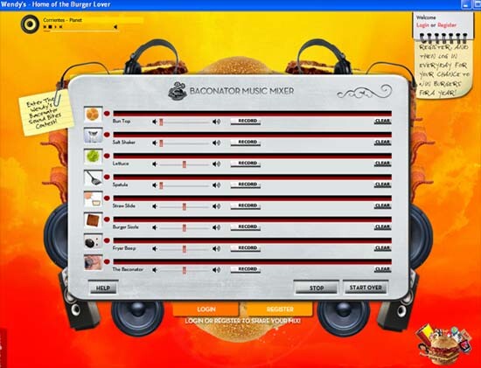
Task: Record the Bun Top track
Action: point(246,122)
